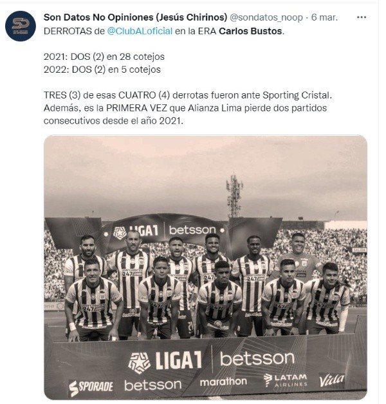This screenshot has width=386, height=404.
Task: Open the @ClubALoficial mention
Action: coord(140,31)
